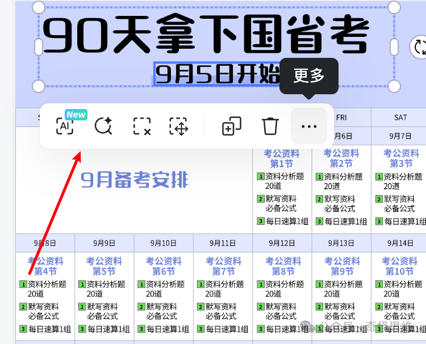Click green number 2 badge under 第7节
This screenshot has width=426, height=344.
click(201, 307)
